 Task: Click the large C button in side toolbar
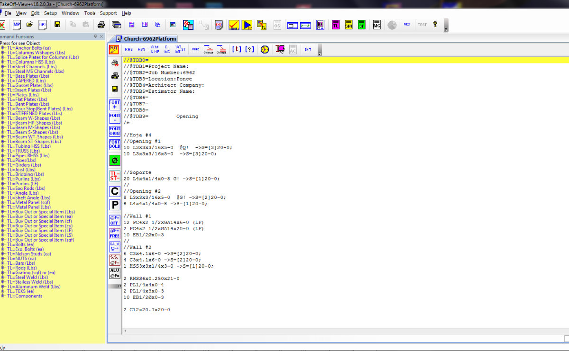[x=115, y=191]
